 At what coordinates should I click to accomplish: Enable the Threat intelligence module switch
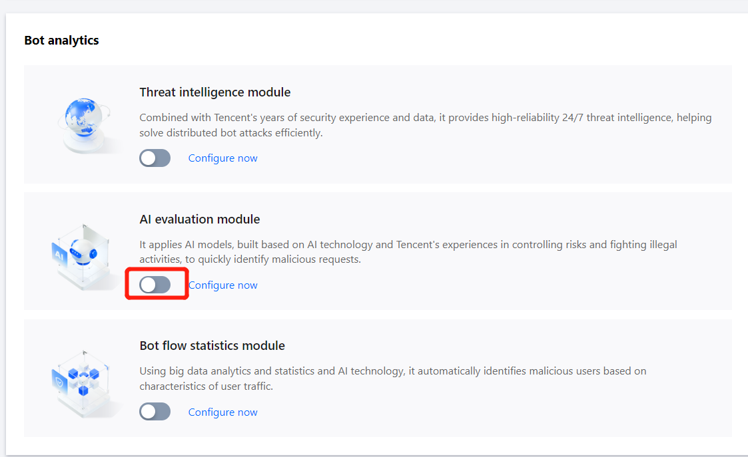[x=155, y=158]
